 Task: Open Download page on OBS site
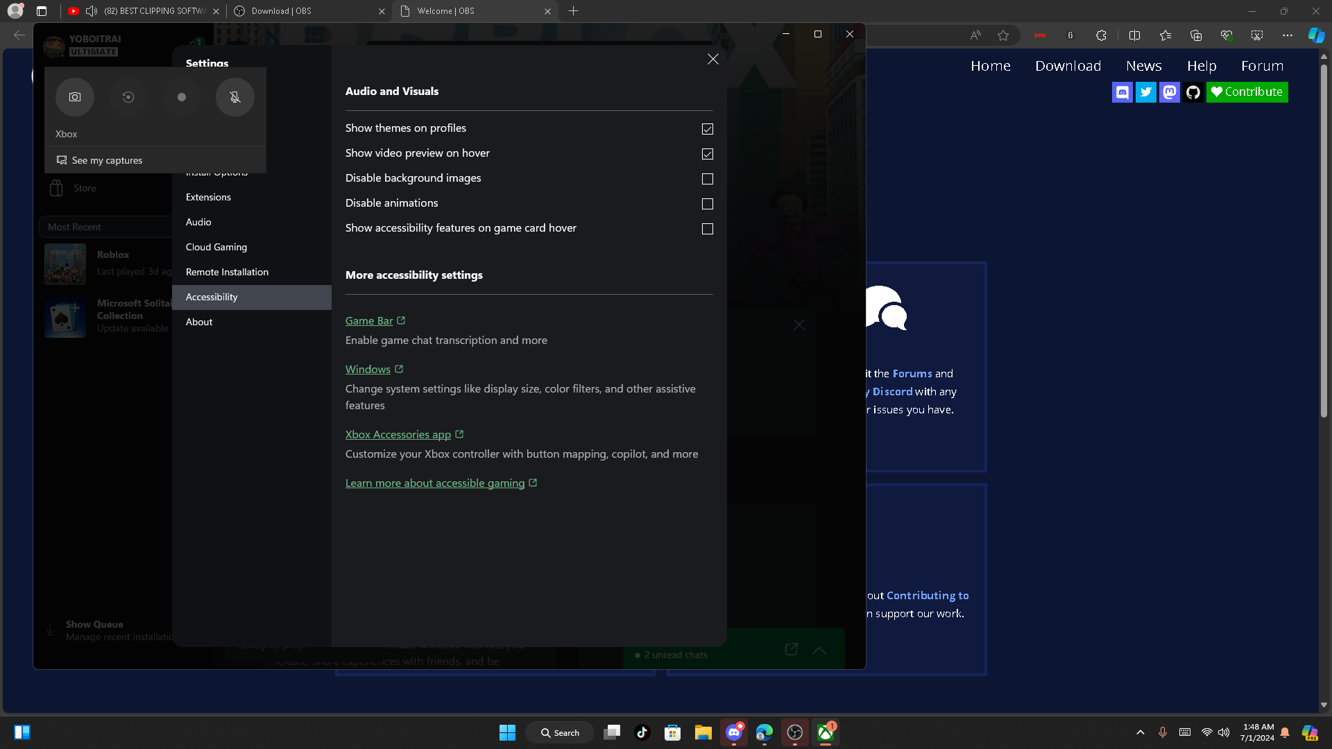1068,66
